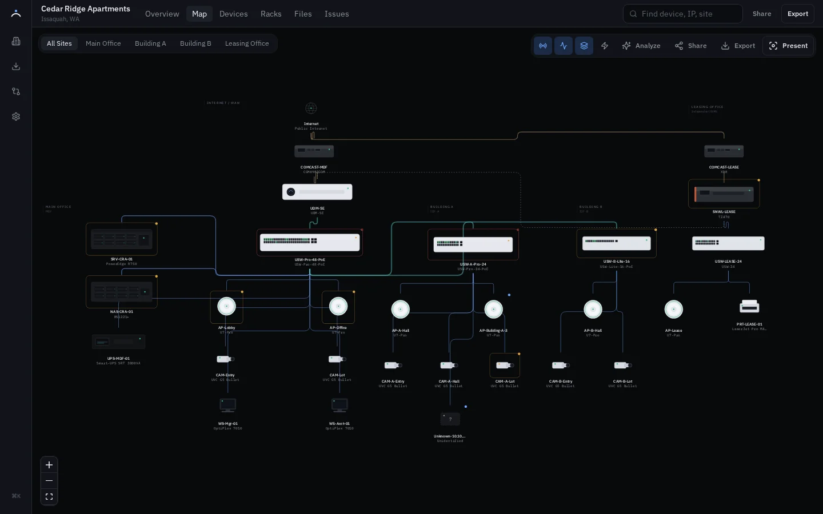823x514 pixels.
Task: Filter map to Building B
Action: pos(195,43)
